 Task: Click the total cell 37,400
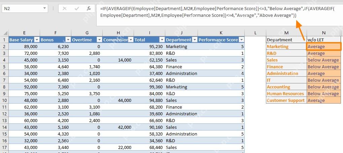point(149,73)
